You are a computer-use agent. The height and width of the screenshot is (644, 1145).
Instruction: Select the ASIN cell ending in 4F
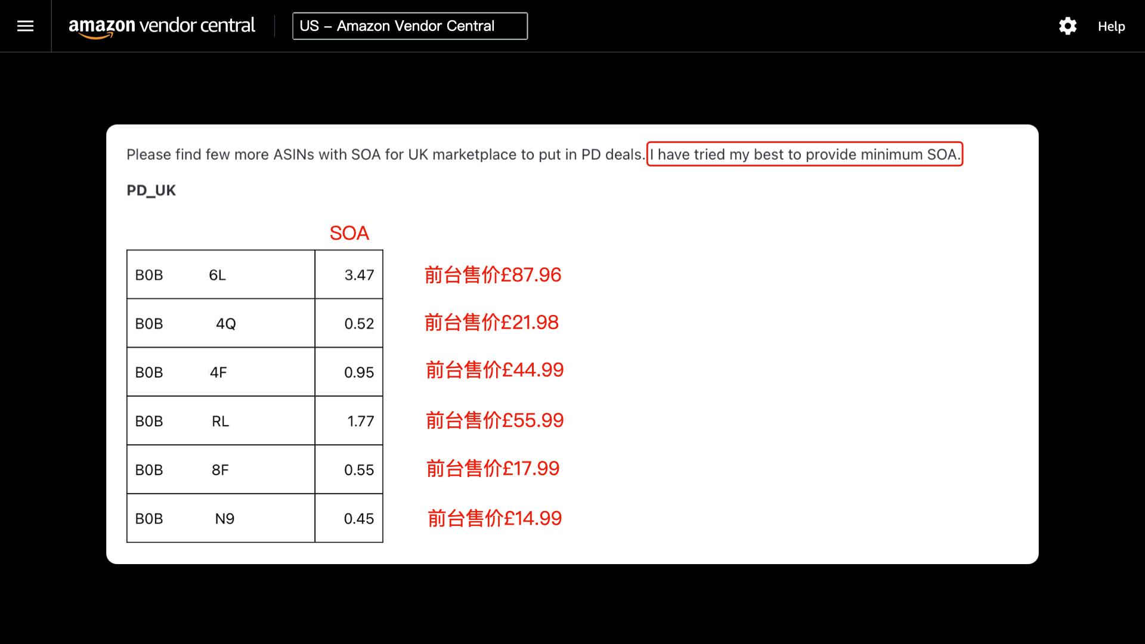(x=221, y=373)
